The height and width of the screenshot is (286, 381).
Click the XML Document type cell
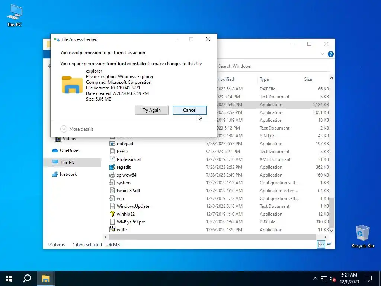tap(275, 159)
